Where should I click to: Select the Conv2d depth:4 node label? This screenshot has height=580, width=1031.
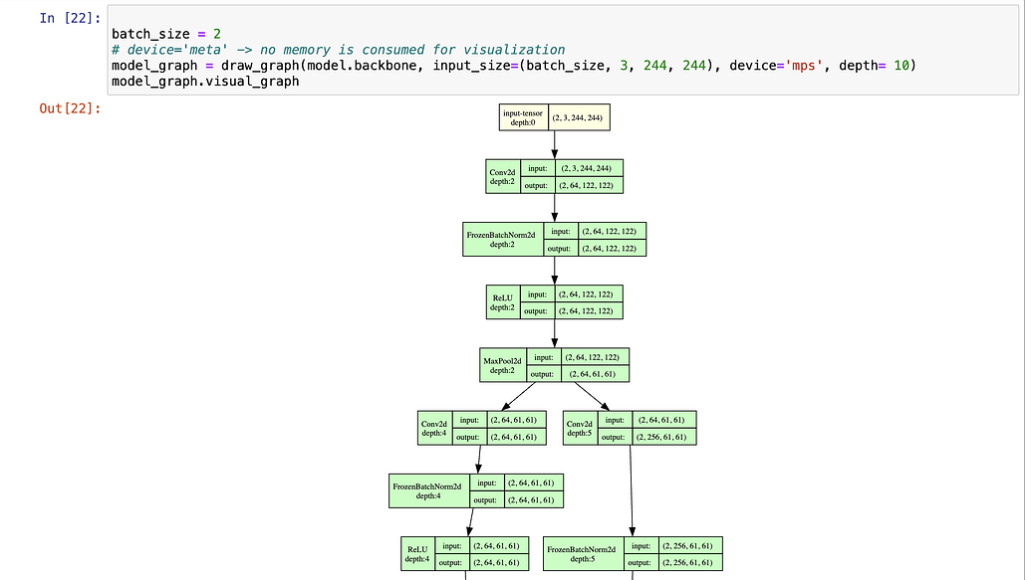(435, 428)
